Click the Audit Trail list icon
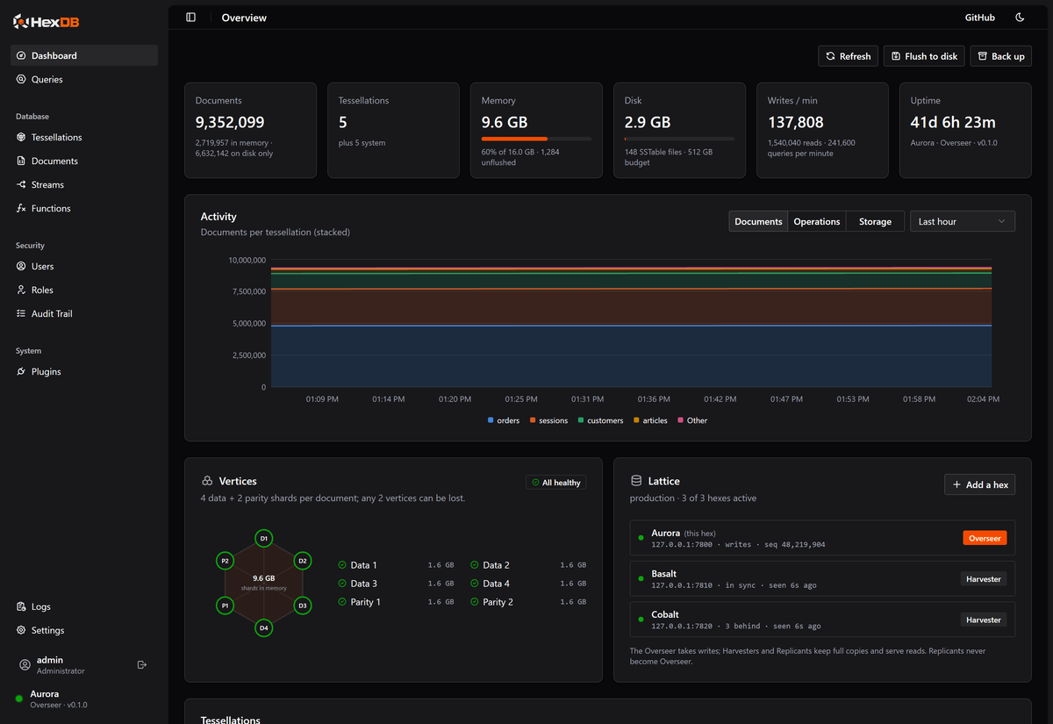This screenshot has height=724, width=1053. tap(22, 313)
